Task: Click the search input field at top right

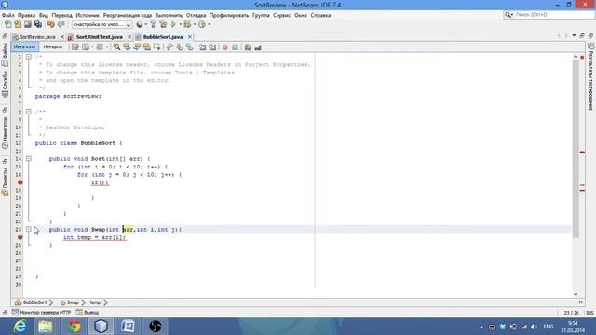Action: tap(553, 15)
